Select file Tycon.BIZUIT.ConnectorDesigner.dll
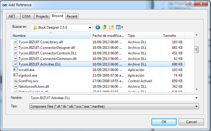This screenshot has width=211, height=131. (x=47, y=48)
